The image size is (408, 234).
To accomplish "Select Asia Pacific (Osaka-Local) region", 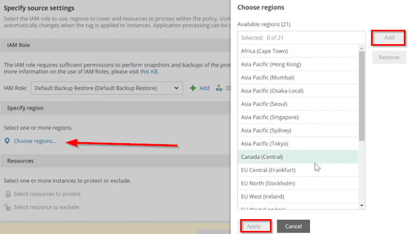I will pyautogui.click(x=298, y=91).
